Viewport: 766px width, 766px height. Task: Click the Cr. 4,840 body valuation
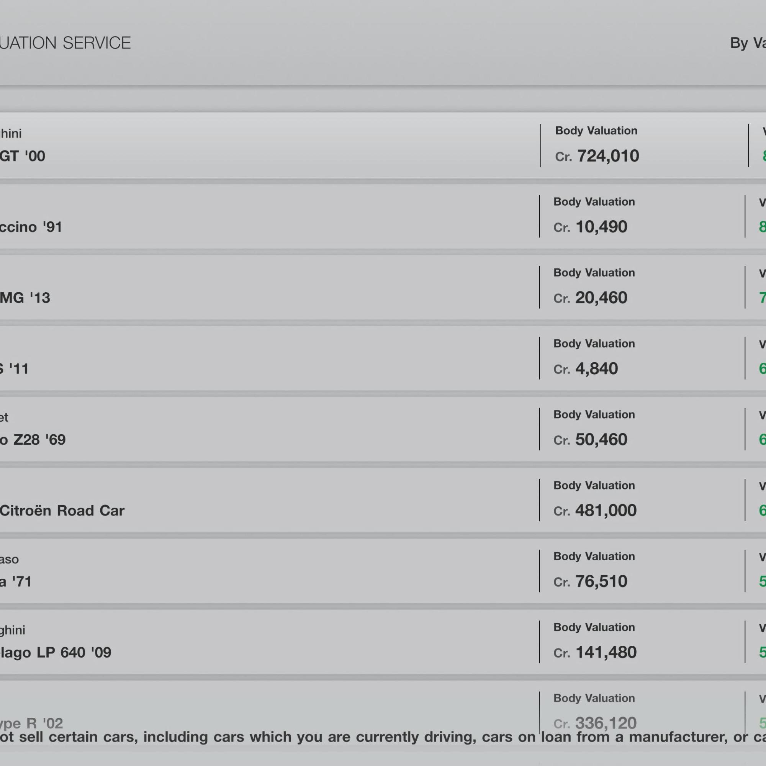[586, 369]
